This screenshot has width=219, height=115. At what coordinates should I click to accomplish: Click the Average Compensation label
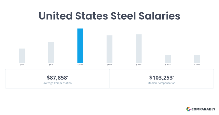pos(57,83)
